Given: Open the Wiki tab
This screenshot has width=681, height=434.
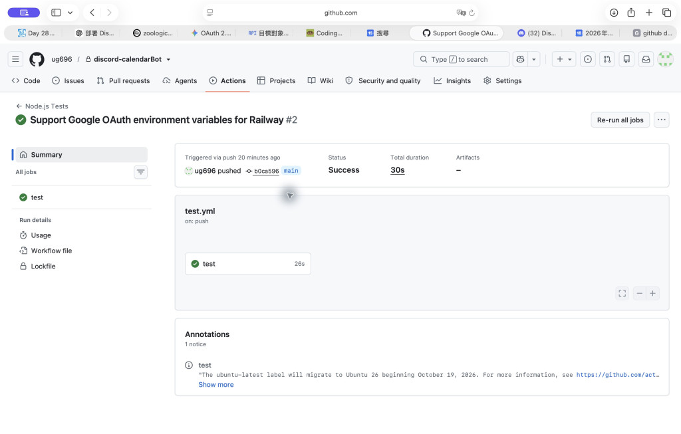Looking at the screenshot, I should pos(321,80).
